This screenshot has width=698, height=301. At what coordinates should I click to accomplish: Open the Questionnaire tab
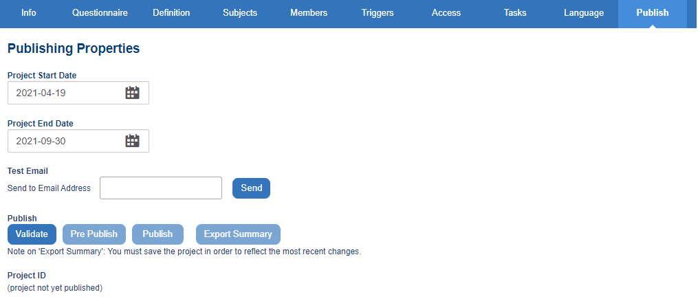coord(100,13)
